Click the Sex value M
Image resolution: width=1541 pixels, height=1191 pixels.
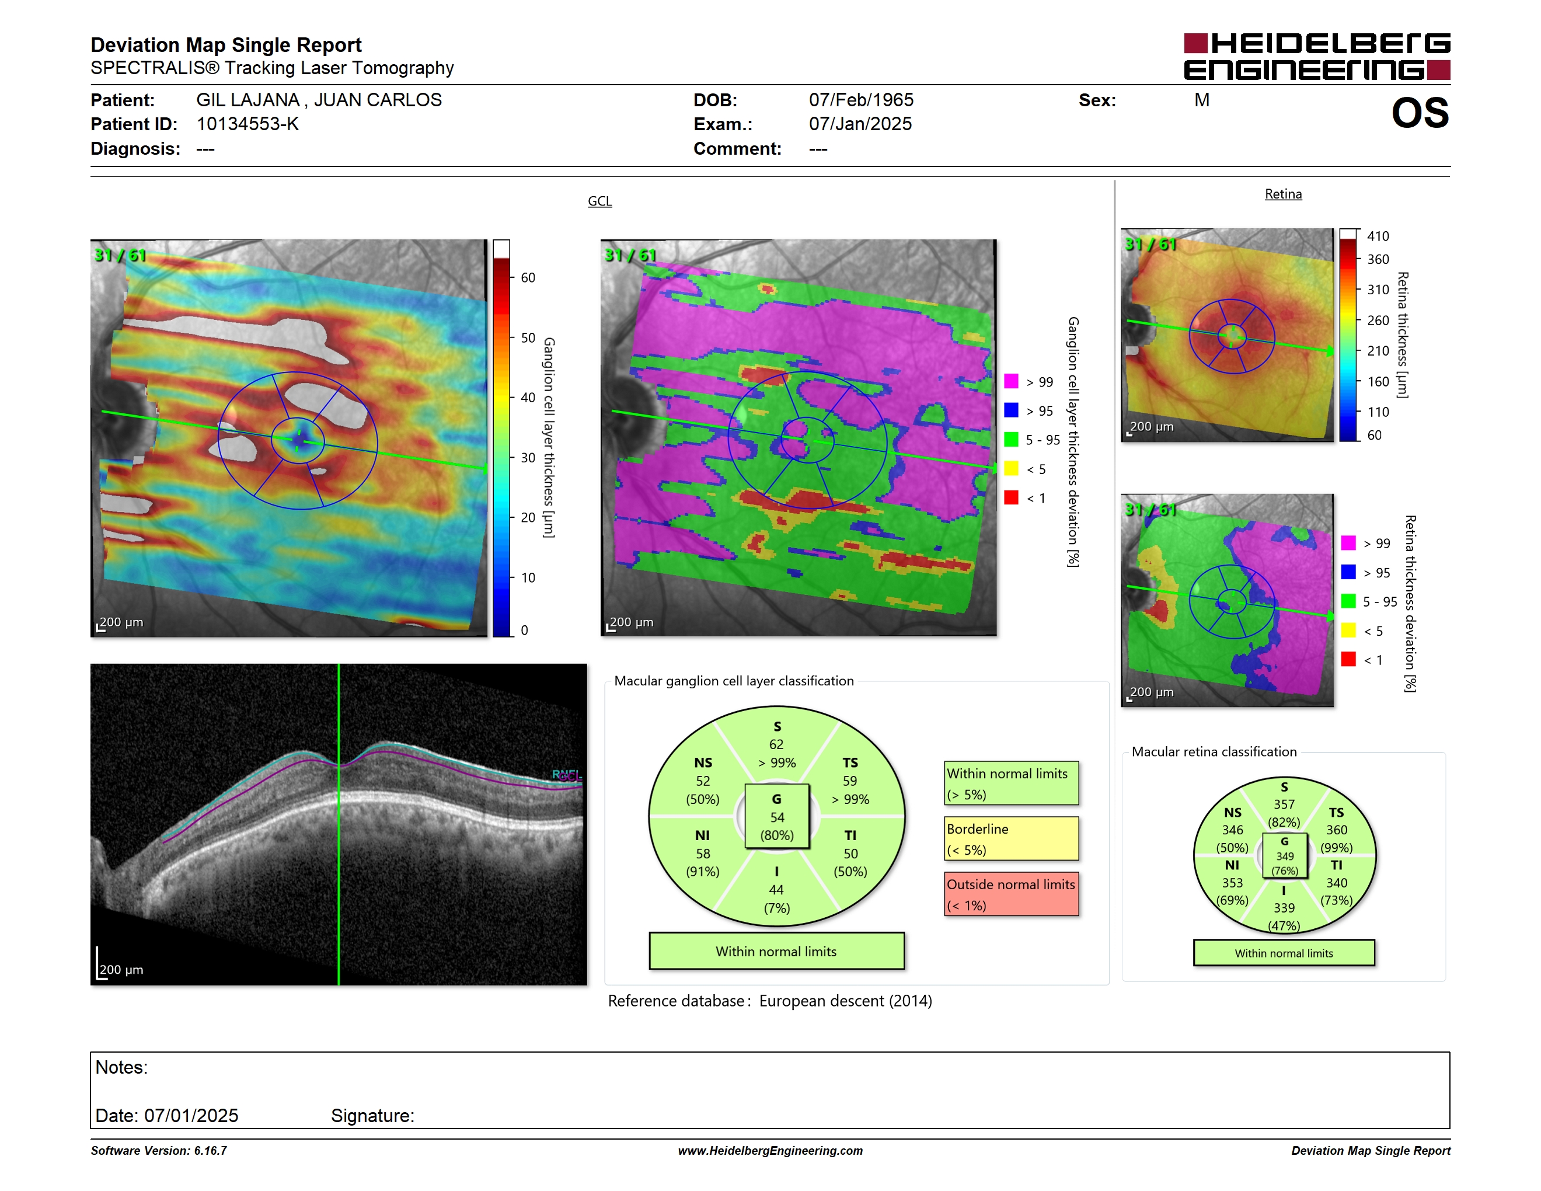click(1202, 100)
